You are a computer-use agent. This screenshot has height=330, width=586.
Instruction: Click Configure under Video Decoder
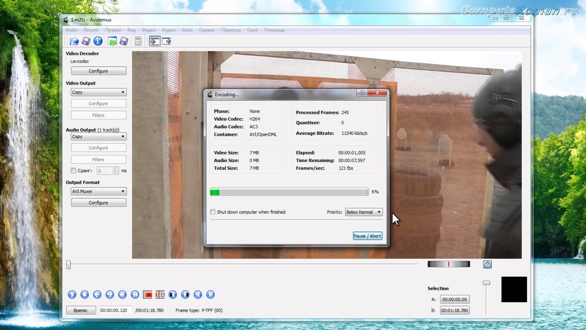click(x=98, y=71)
